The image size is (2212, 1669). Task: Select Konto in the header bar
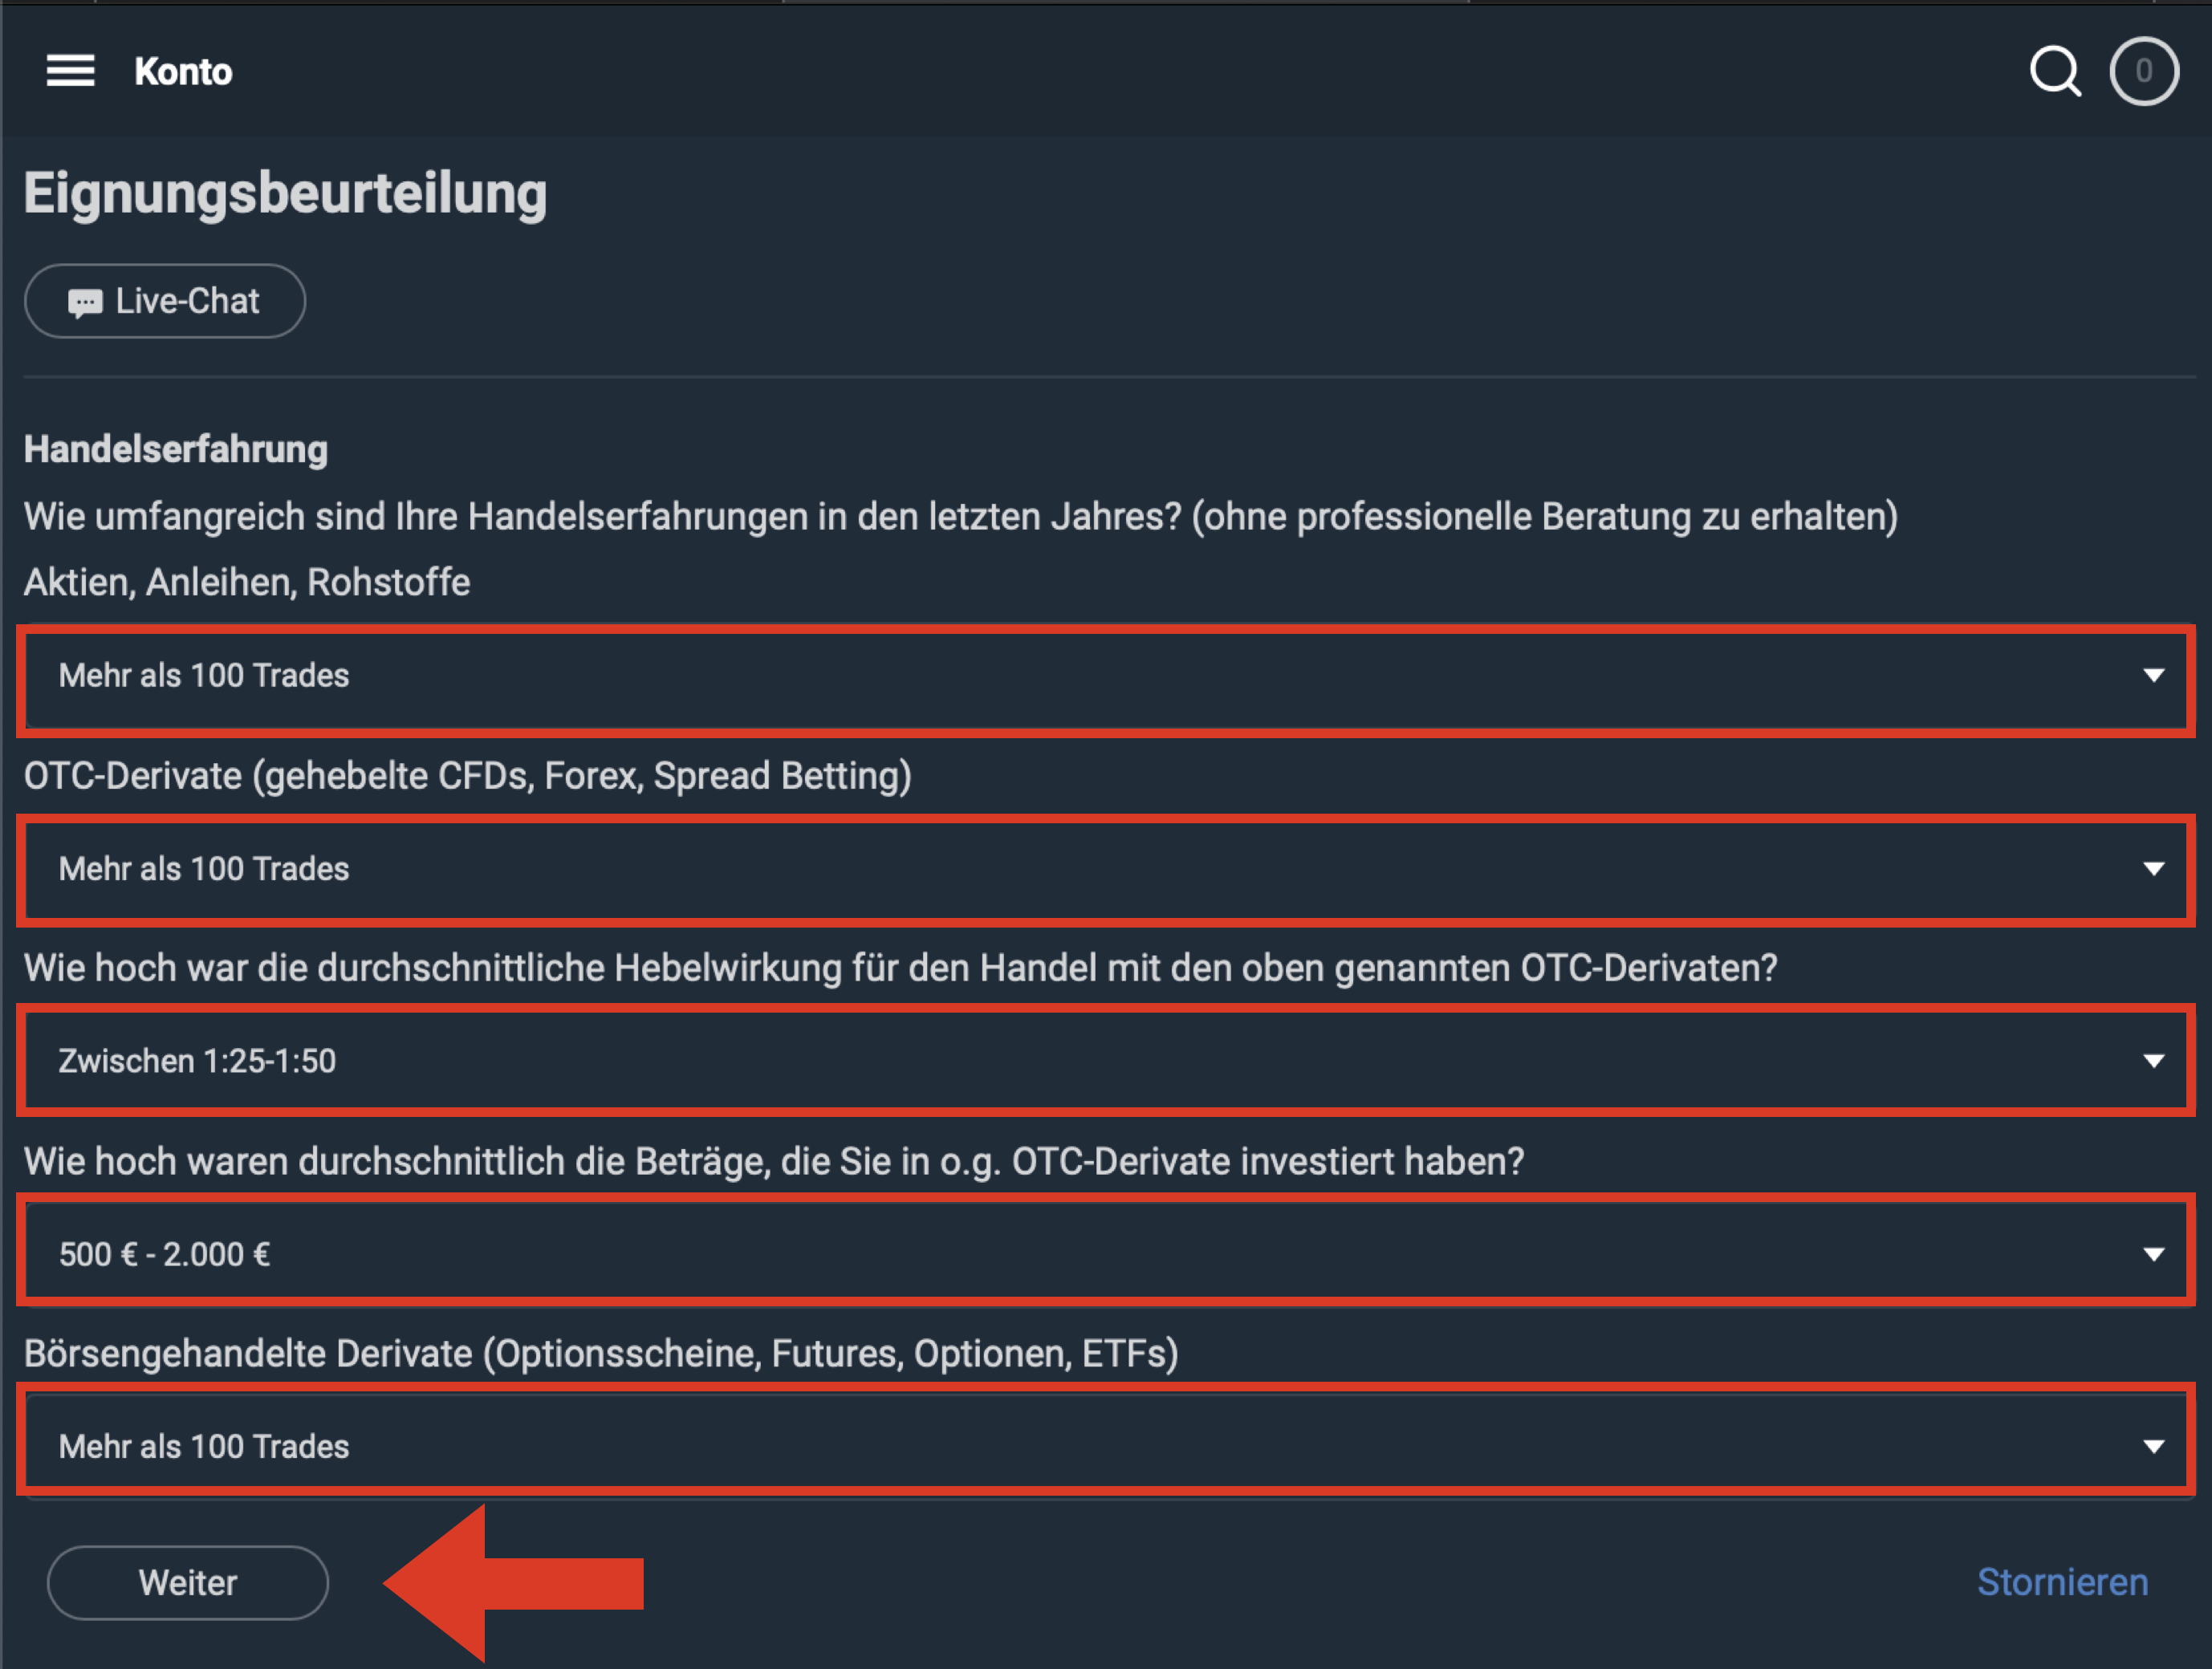pyautogui.click(x=183, y=70)
